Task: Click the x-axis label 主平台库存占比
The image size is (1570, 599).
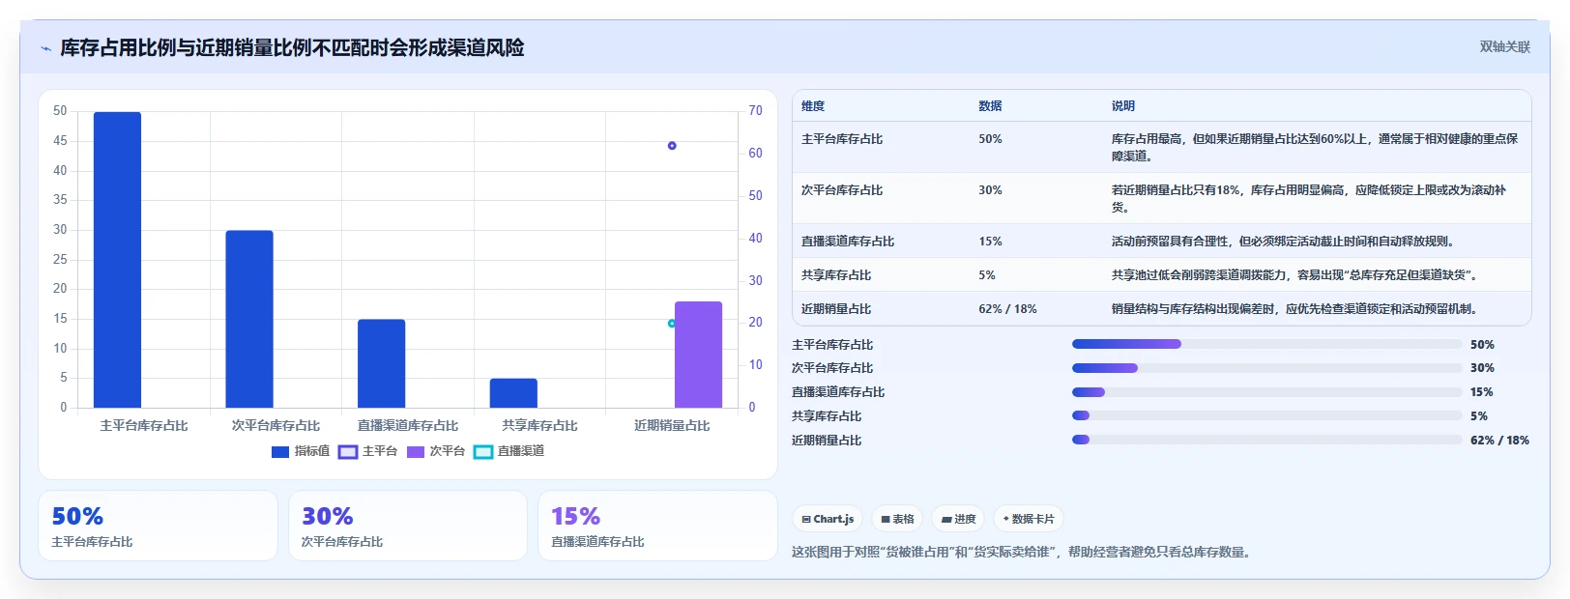Action: (x=144, y=425)
